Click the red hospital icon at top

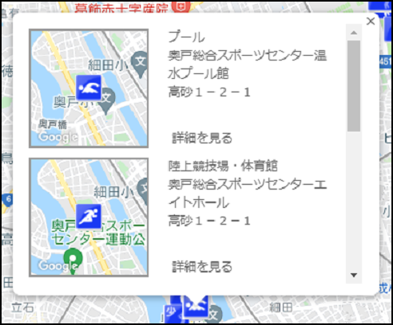click(181, 6)
